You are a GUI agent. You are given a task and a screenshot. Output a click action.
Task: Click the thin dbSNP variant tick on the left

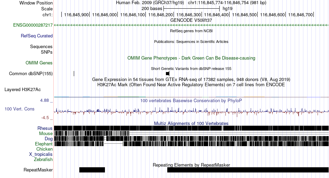(x=74, y=74)
